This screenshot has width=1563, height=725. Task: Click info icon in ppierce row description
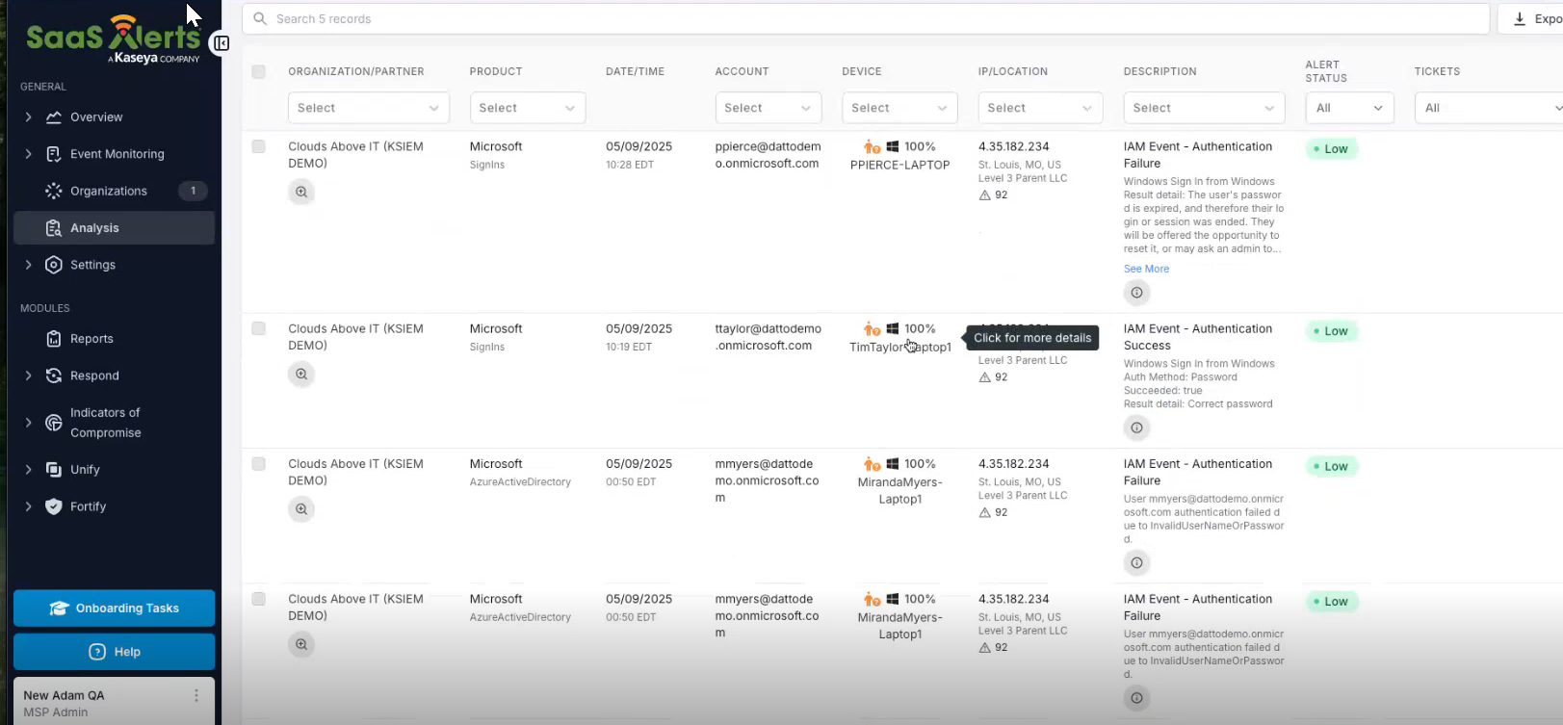[x=1136, y=292]
